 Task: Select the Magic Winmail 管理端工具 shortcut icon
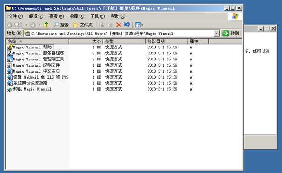pyautogui.click(x=10, y=59)
